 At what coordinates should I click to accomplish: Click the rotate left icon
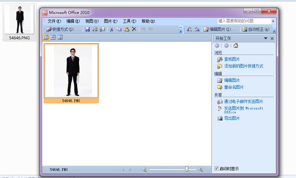click(x=189, y=29)
